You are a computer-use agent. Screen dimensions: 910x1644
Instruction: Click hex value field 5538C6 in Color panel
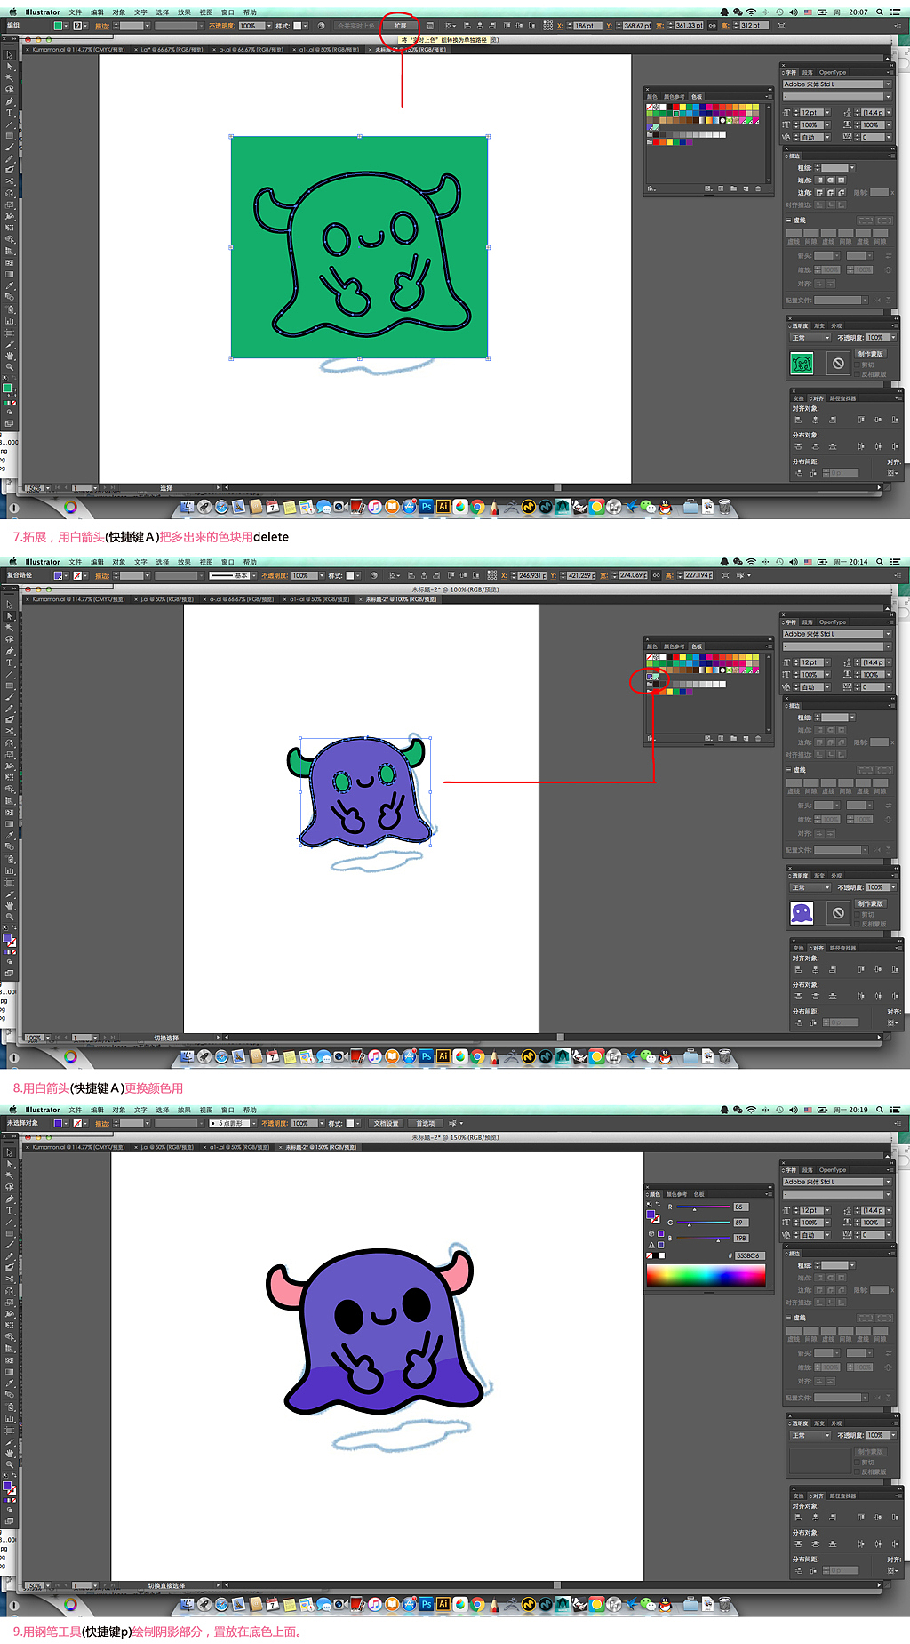click(x=748, y=1255)
